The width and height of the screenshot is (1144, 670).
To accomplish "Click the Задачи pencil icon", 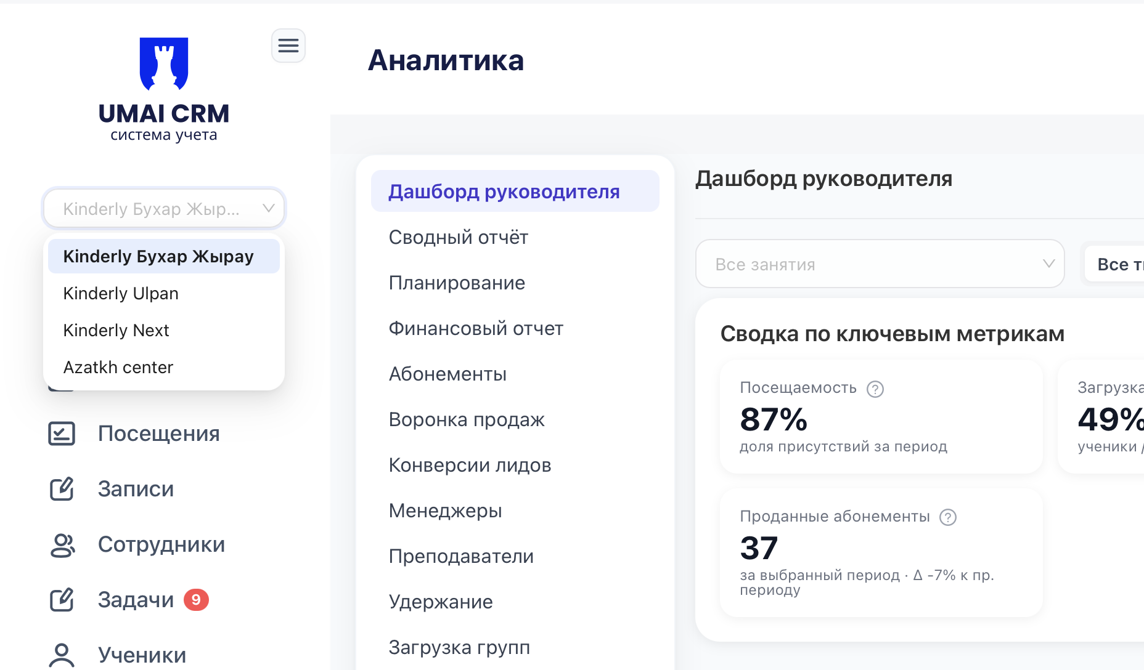I will [62, 600].
